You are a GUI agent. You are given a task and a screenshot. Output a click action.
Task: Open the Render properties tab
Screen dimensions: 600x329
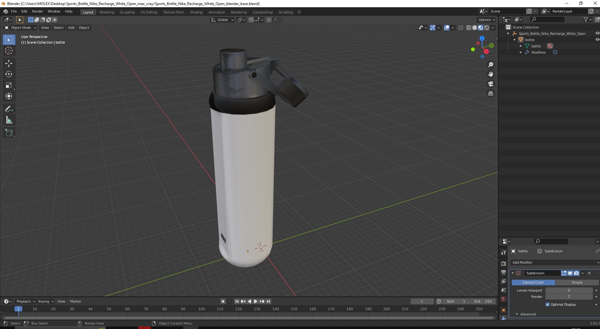click(504, 263)
